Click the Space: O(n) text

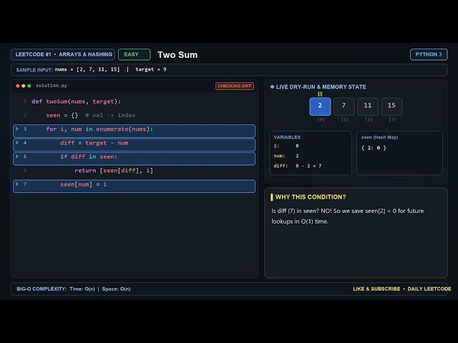tap(116, 289)
